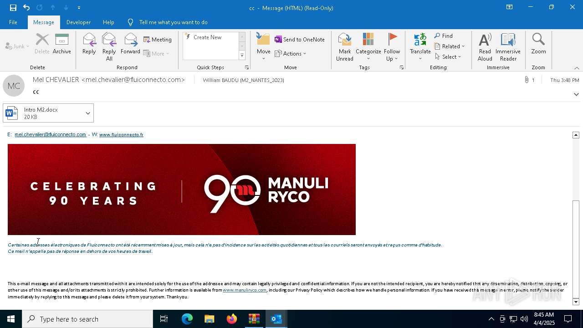Open the Select dropdown
583x328 pixels.
[448, 57]
